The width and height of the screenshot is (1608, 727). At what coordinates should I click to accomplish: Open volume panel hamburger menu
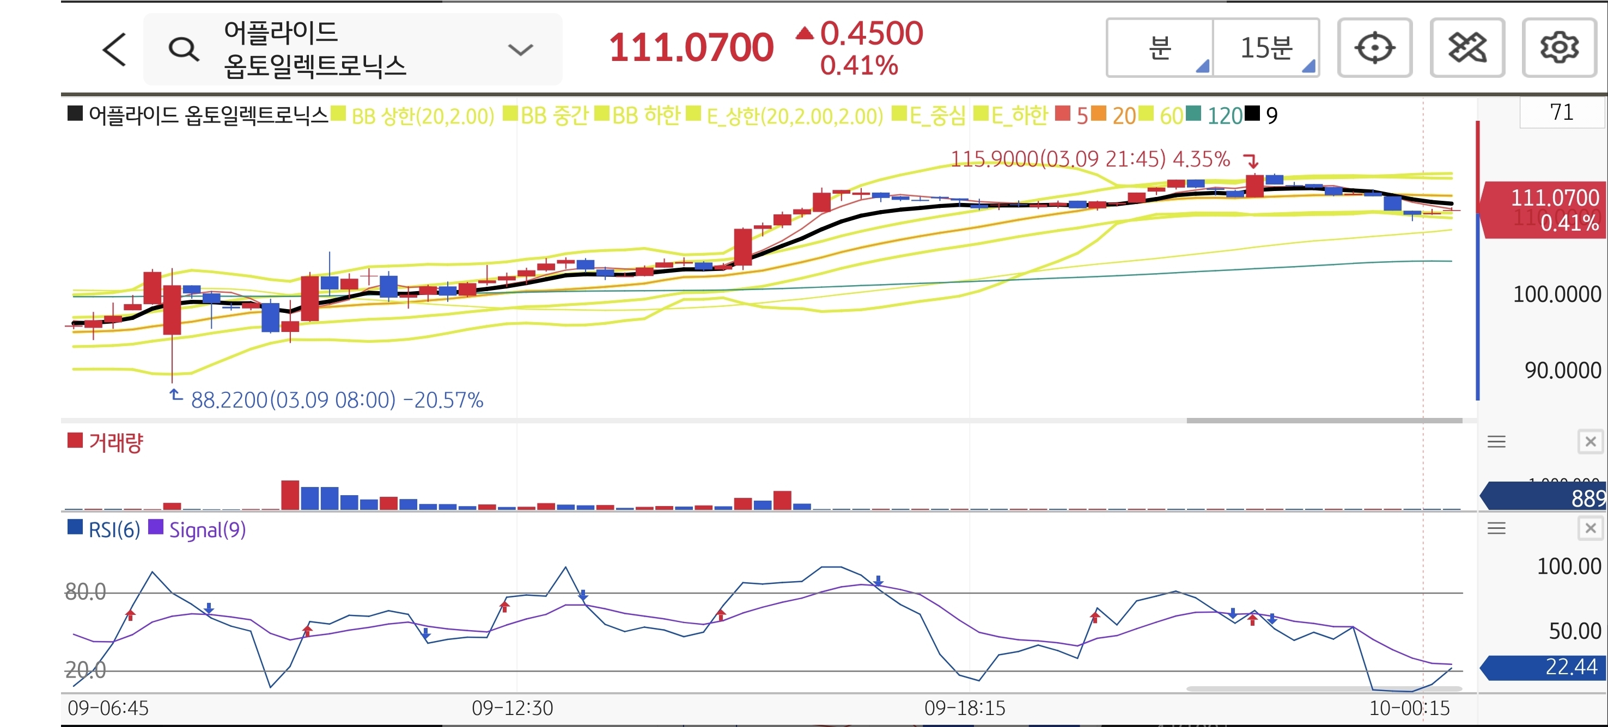(x=1496, y=442)
